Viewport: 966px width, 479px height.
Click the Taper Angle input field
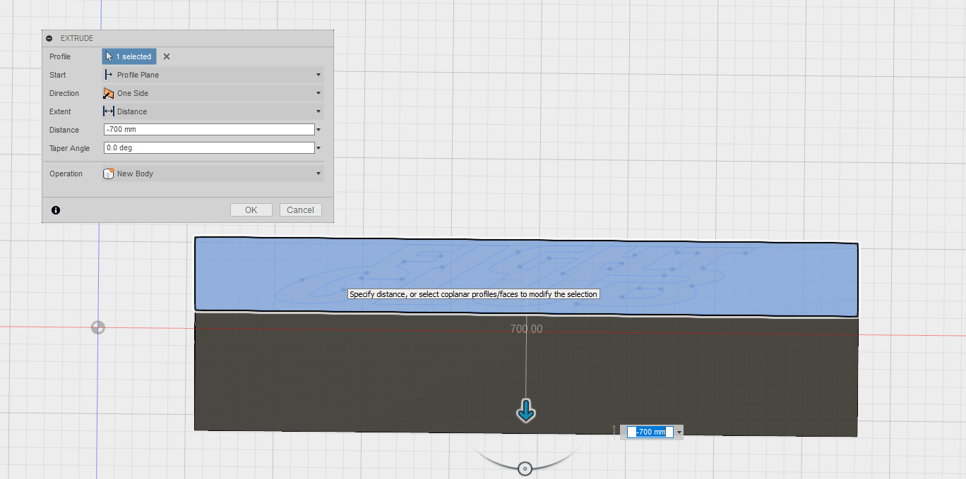click(x=208, y=148)
